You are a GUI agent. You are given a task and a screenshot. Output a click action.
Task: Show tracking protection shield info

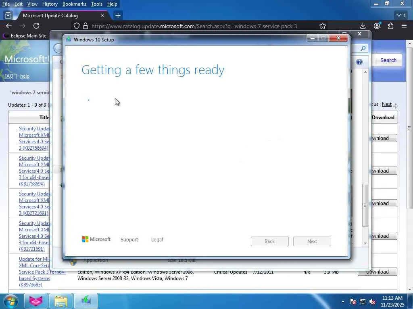click(x=76, y=26)
